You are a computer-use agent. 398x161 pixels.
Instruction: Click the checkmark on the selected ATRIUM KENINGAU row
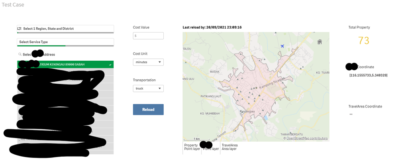pos(110,65)
